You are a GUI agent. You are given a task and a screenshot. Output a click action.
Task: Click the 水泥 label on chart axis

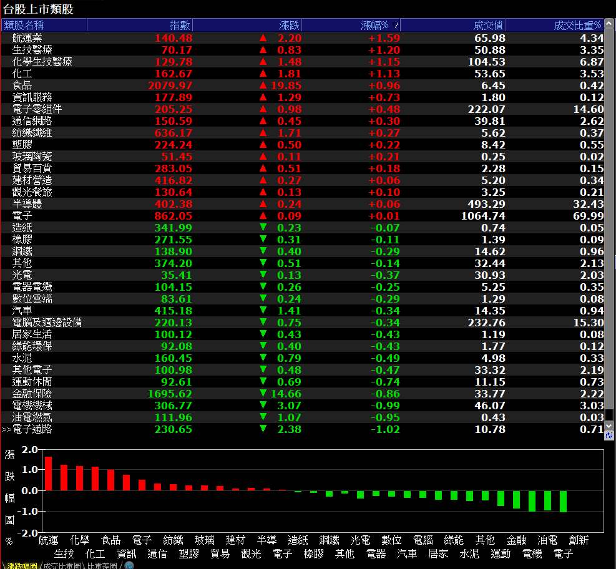469,554
